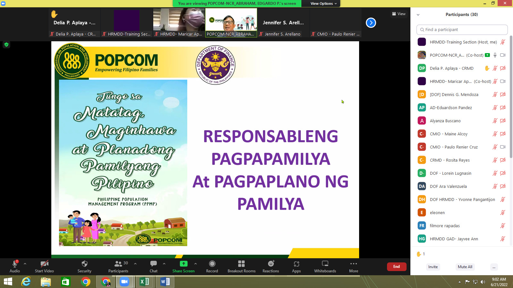Click the sharing notification banner for POPCOM-NCR_ABRAHAM

[x=237, y=4]
